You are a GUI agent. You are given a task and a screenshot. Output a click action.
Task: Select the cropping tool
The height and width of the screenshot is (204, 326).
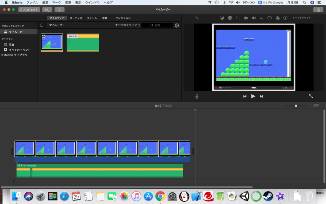(238, 18)
